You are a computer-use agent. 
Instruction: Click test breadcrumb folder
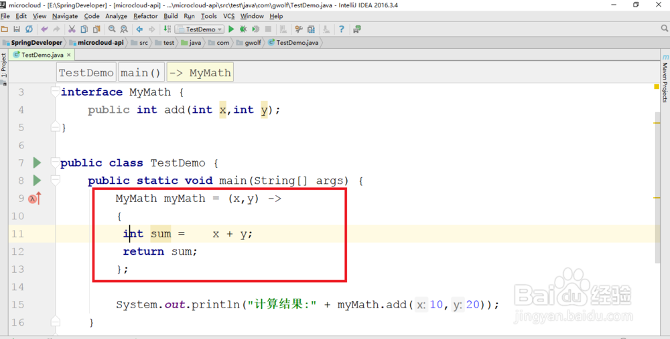(165, 43)
